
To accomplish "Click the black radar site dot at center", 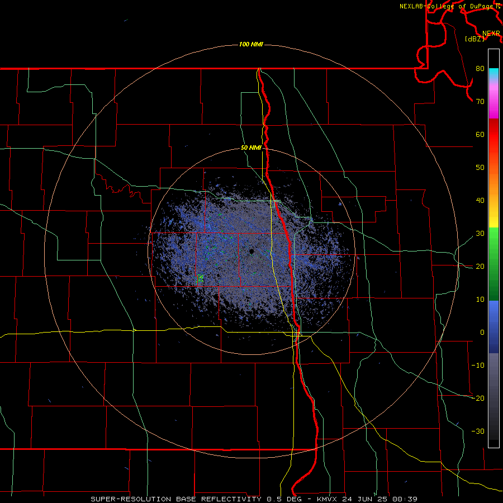I will point(251,251).
